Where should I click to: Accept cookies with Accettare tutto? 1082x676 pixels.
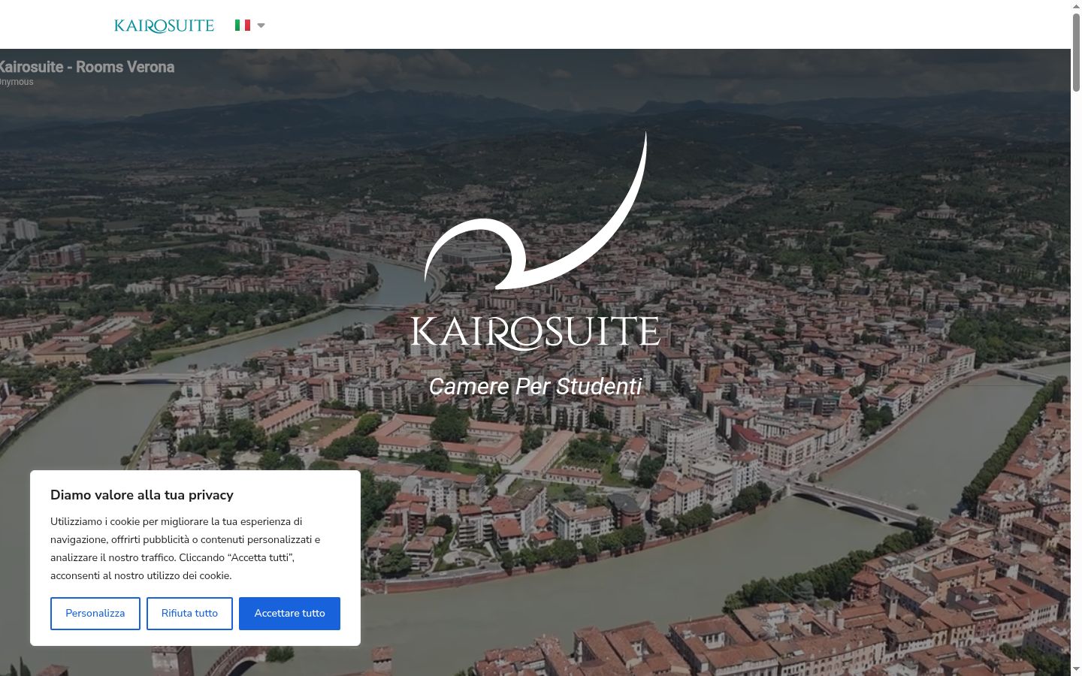(x=289, y=614)
